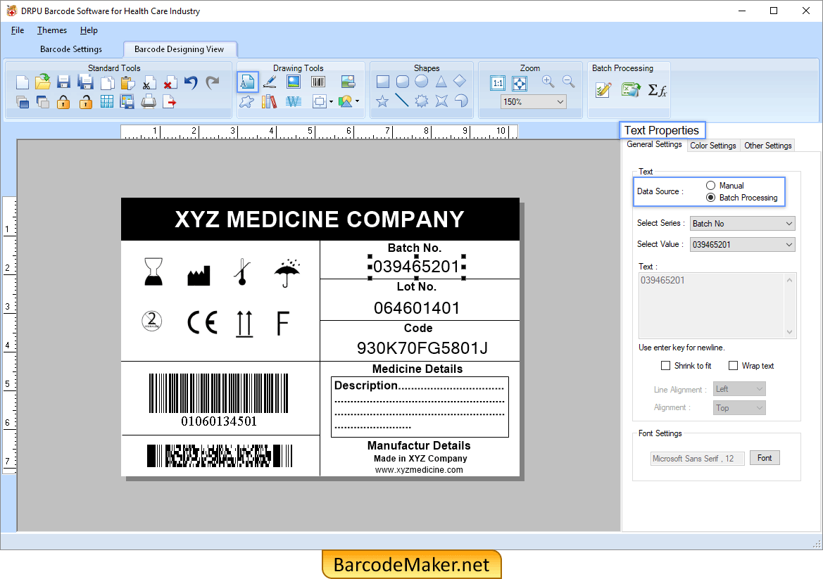
Task: Select the linear barcode 01060134501 on label
Action: (x=219, y=400)
